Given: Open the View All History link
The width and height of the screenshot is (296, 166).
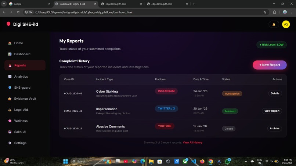Looking at the screenshot, I should click(x=192, y=143).
